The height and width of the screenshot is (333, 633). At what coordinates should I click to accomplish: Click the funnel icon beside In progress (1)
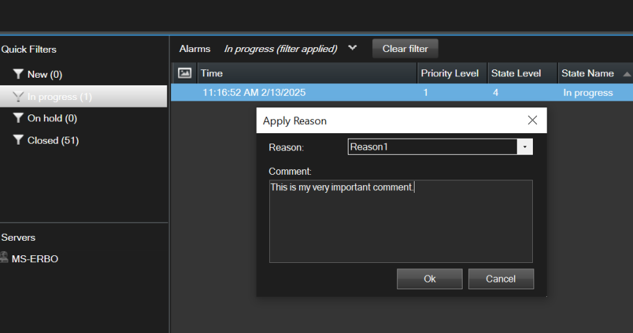(x=18, y=96)
